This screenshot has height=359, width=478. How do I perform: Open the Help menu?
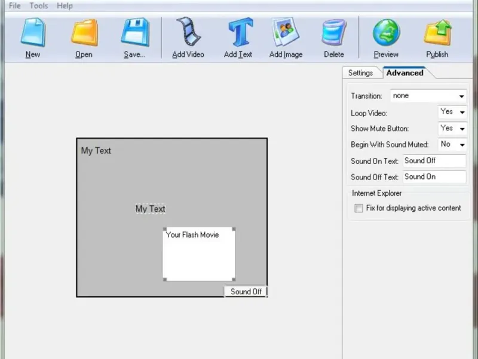point(65,6)
